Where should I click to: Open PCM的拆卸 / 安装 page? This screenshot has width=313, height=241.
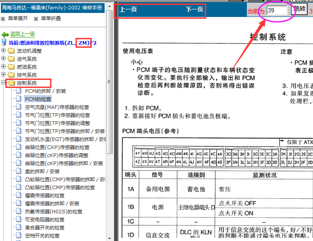click(45, 91)
